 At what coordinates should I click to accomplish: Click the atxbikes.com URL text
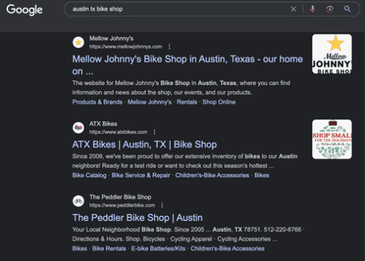pos(119,132)
